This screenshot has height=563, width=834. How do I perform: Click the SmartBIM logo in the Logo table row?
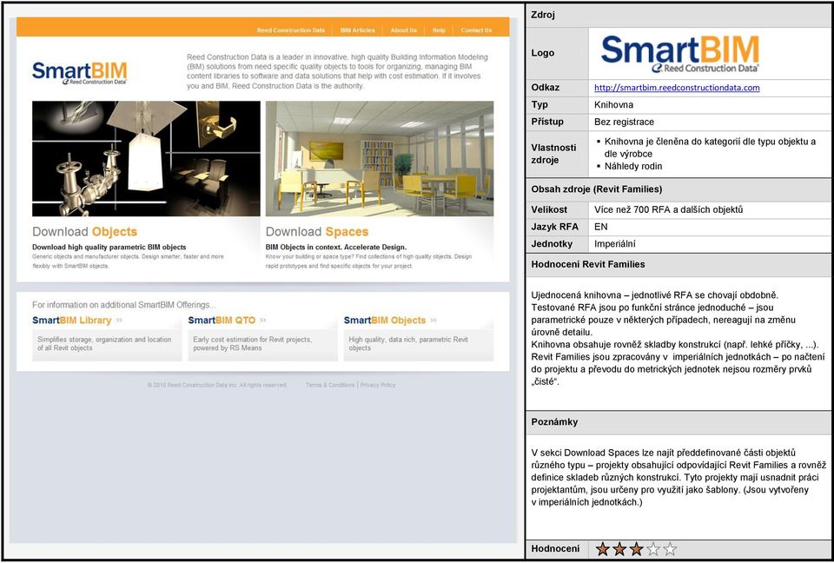tap(680, 54)
